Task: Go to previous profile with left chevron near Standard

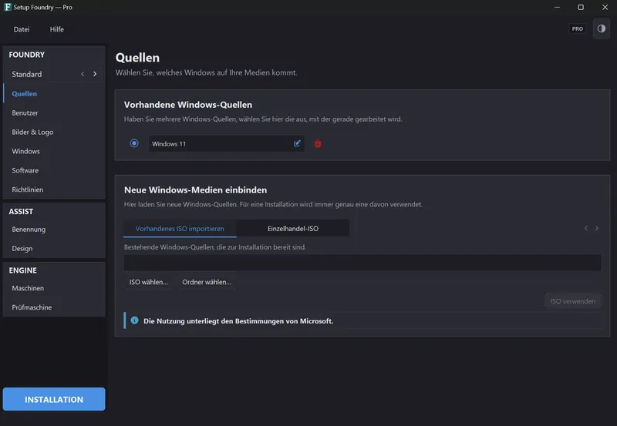Action: tap(83, 74)
